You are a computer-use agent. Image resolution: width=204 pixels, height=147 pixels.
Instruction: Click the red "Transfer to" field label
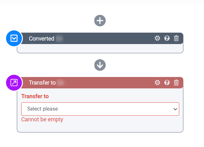[x=35, y=96]
